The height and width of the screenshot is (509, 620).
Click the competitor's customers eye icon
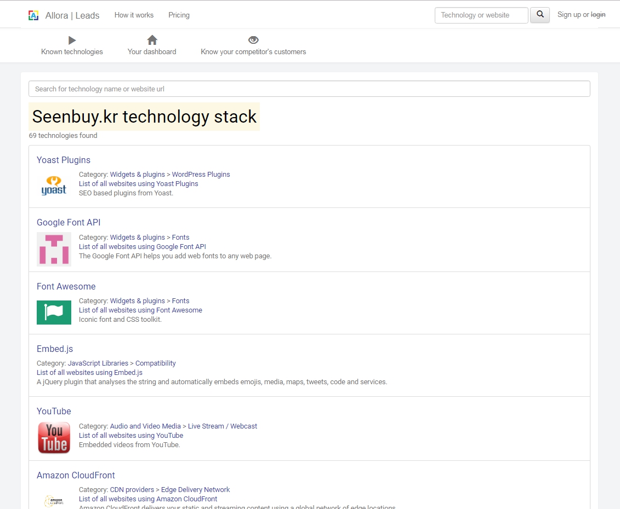tap(253, 40)
